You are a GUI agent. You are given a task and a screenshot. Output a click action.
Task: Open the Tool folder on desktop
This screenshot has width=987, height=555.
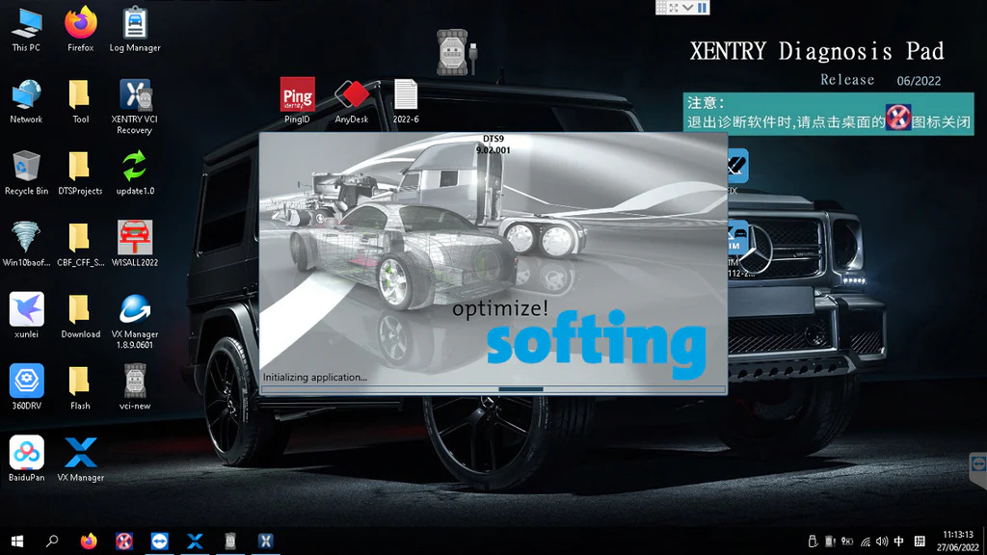(x=81, y=100)
